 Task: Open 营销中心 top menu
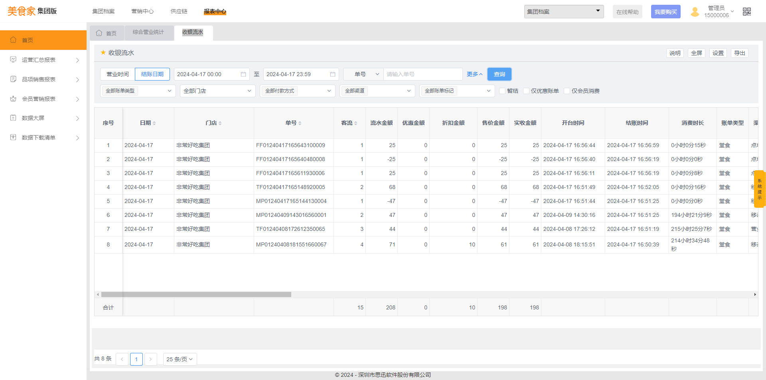[142, 12]
